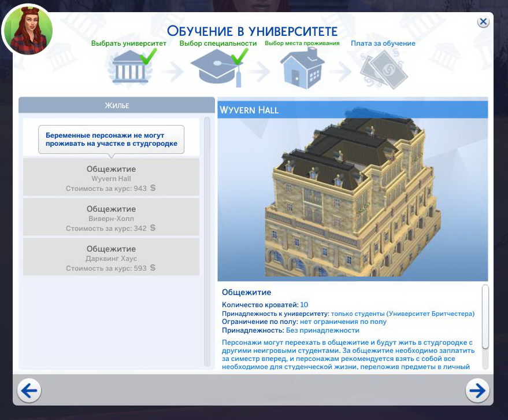Screen dimensions: 508x420
Task: Click the Принадлежность к университету line
Action: pyautogui.click(x=348, y=314)
